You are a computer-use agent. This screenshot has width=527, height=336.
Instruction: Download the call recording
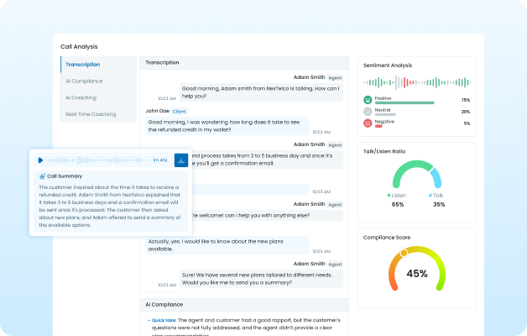pos(180,160)
